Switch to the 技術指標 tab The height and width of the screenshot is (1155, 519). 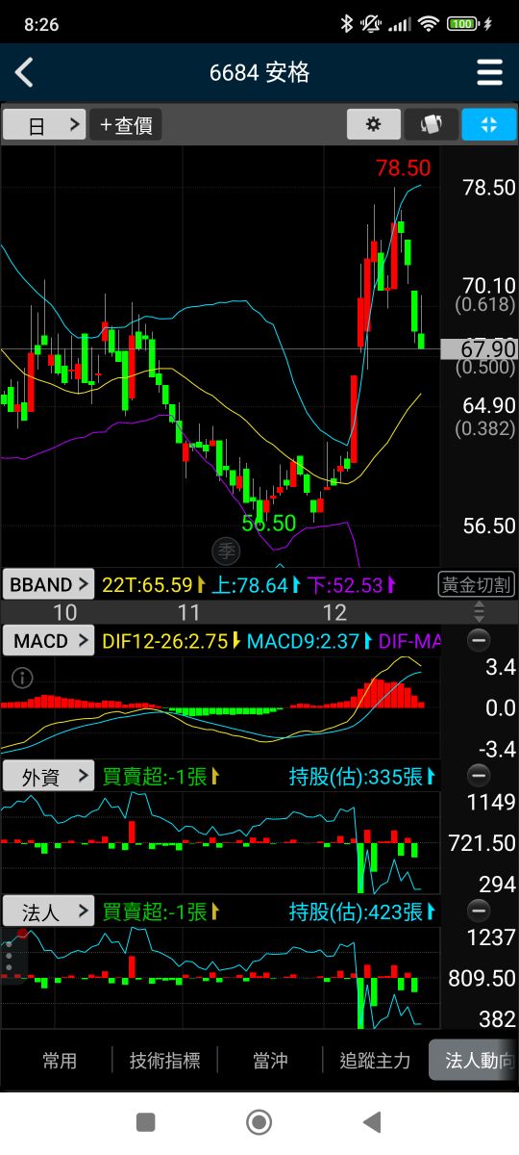tap(164, 1061)
